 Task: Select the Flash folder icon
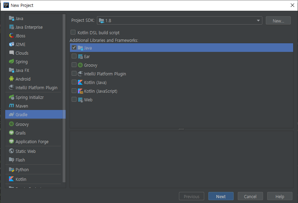[11, 160]
